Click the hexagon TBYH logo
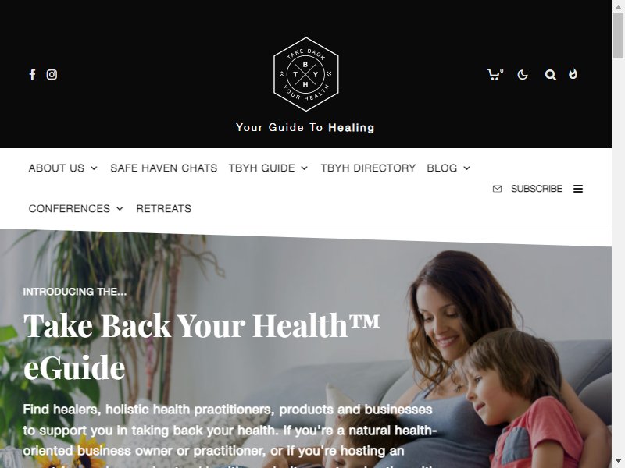625x468 pixels. [306, 74]
